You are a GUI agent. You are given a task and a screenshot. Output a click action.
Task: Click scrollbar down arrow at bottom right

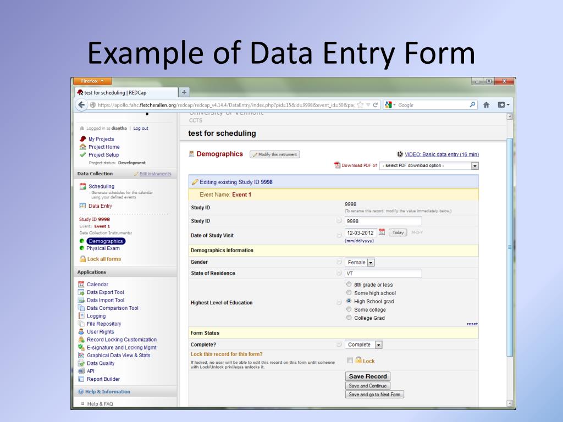point(510,403)
